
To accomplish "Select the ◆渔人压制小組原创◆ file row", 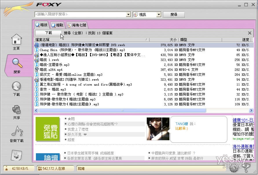I will click(x=144, y=55).
